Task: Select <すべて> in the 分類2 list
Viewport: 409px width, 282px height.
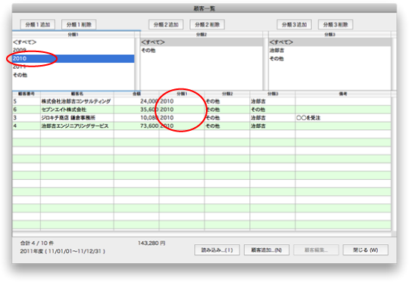Action: pyautogui.click(x=201, y=42)
